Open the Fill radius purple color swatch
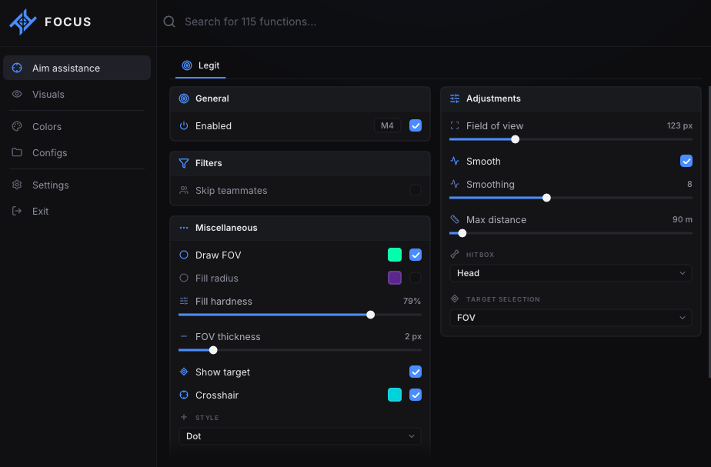Image resolution: width=711 pixels, height=467 pixels. 395,278
